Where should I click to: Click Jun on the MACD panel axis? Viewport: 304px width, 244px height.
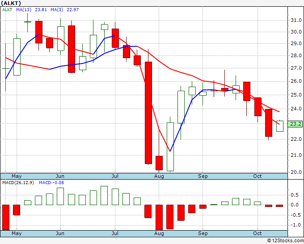pyautogui.click(x=60, y=233)
